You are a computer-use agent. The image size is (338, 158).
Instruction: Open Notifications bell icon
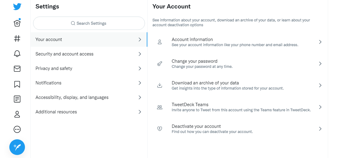(17, 54)
